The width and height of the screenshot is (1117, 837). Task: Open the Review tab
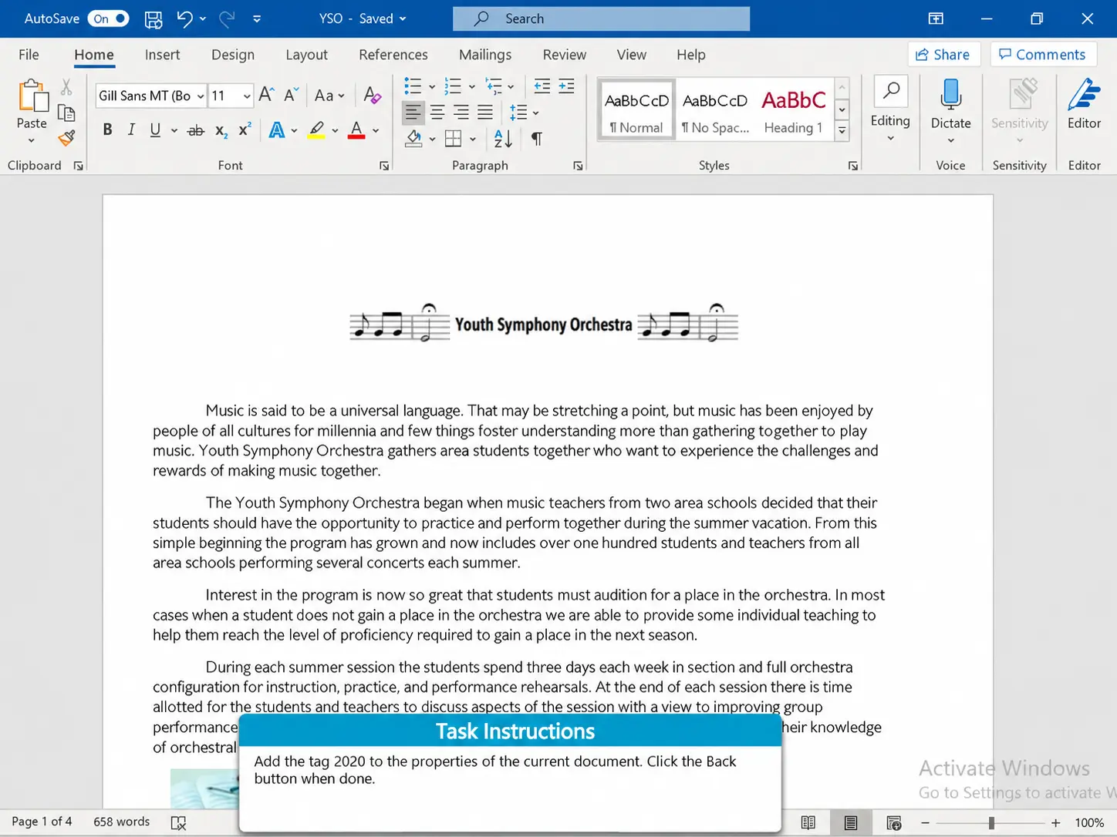coord(564,55)
